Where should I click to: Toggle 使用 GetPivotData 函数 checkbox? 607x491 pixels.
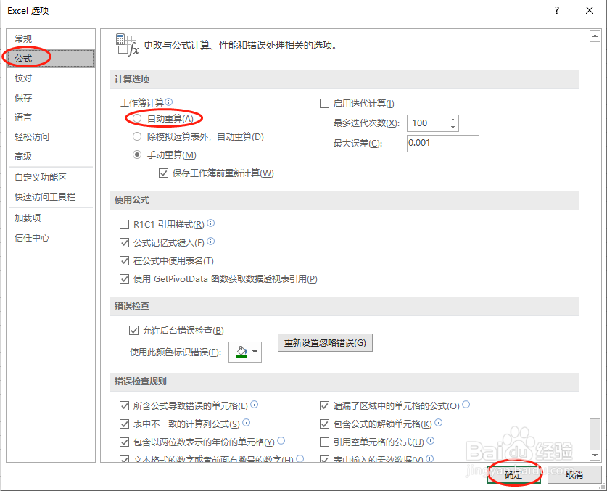(x=124, y=278)
